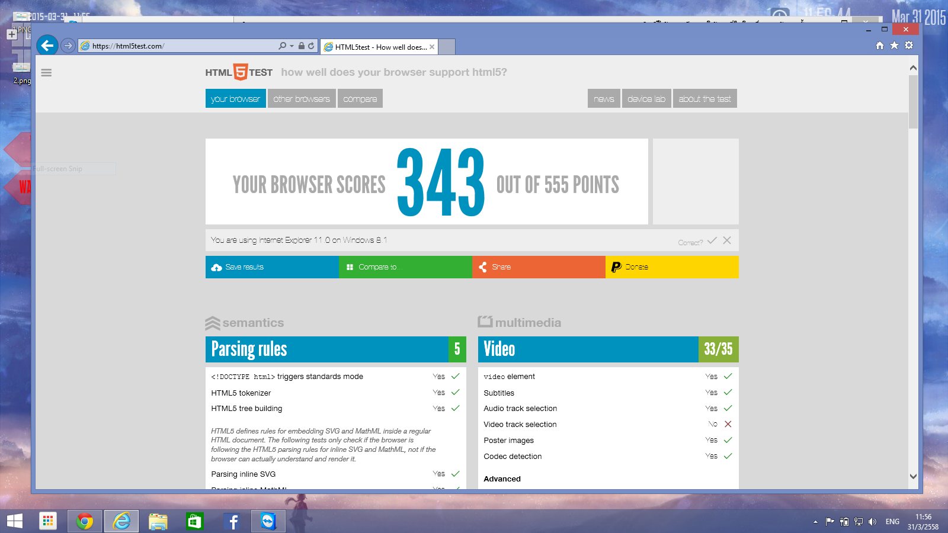Click the vertical scrollbar thumb

coord(913,101)
